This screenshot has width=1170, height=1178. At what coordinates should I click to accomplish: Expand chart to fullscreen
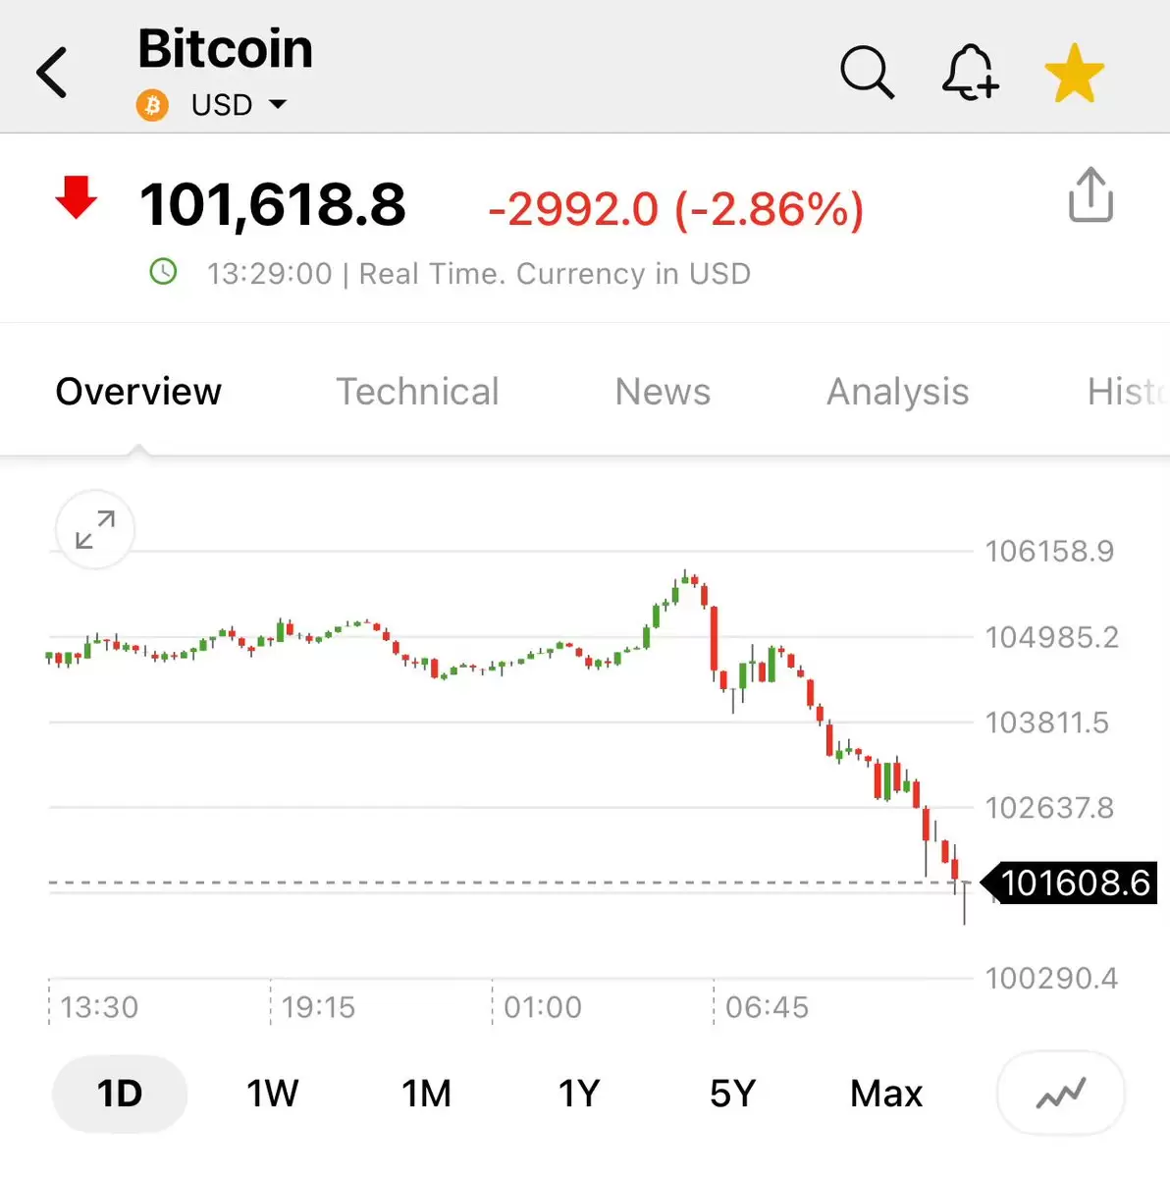tap(95, 530)
